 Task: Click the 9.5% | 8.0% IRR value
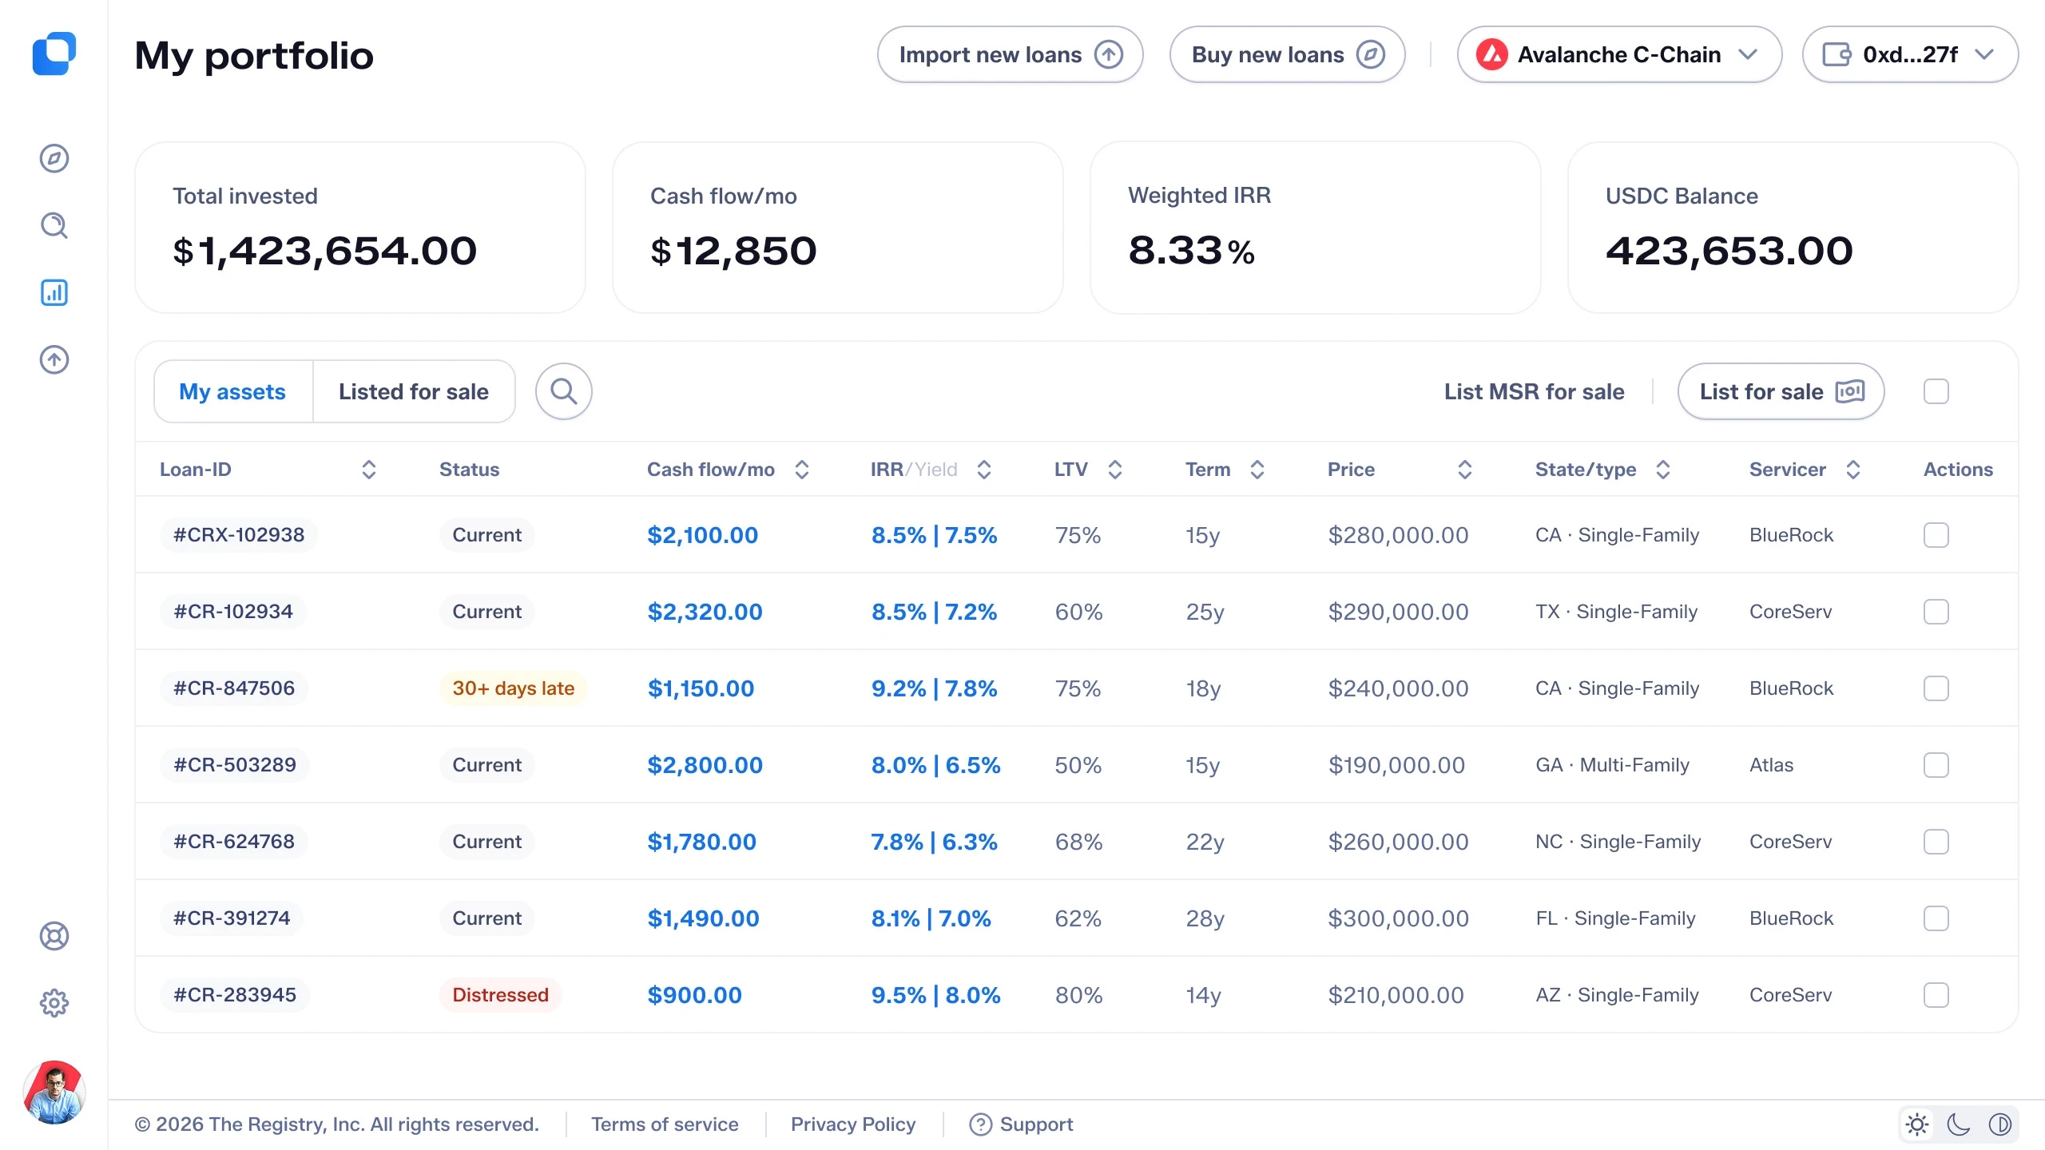click(935, 995)
